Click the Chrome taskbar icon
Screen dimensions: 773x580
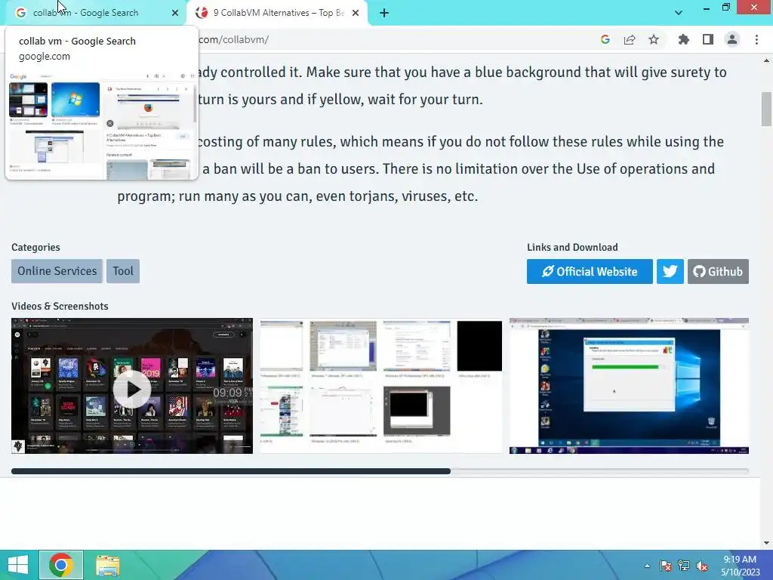click(x=61, y=565)
